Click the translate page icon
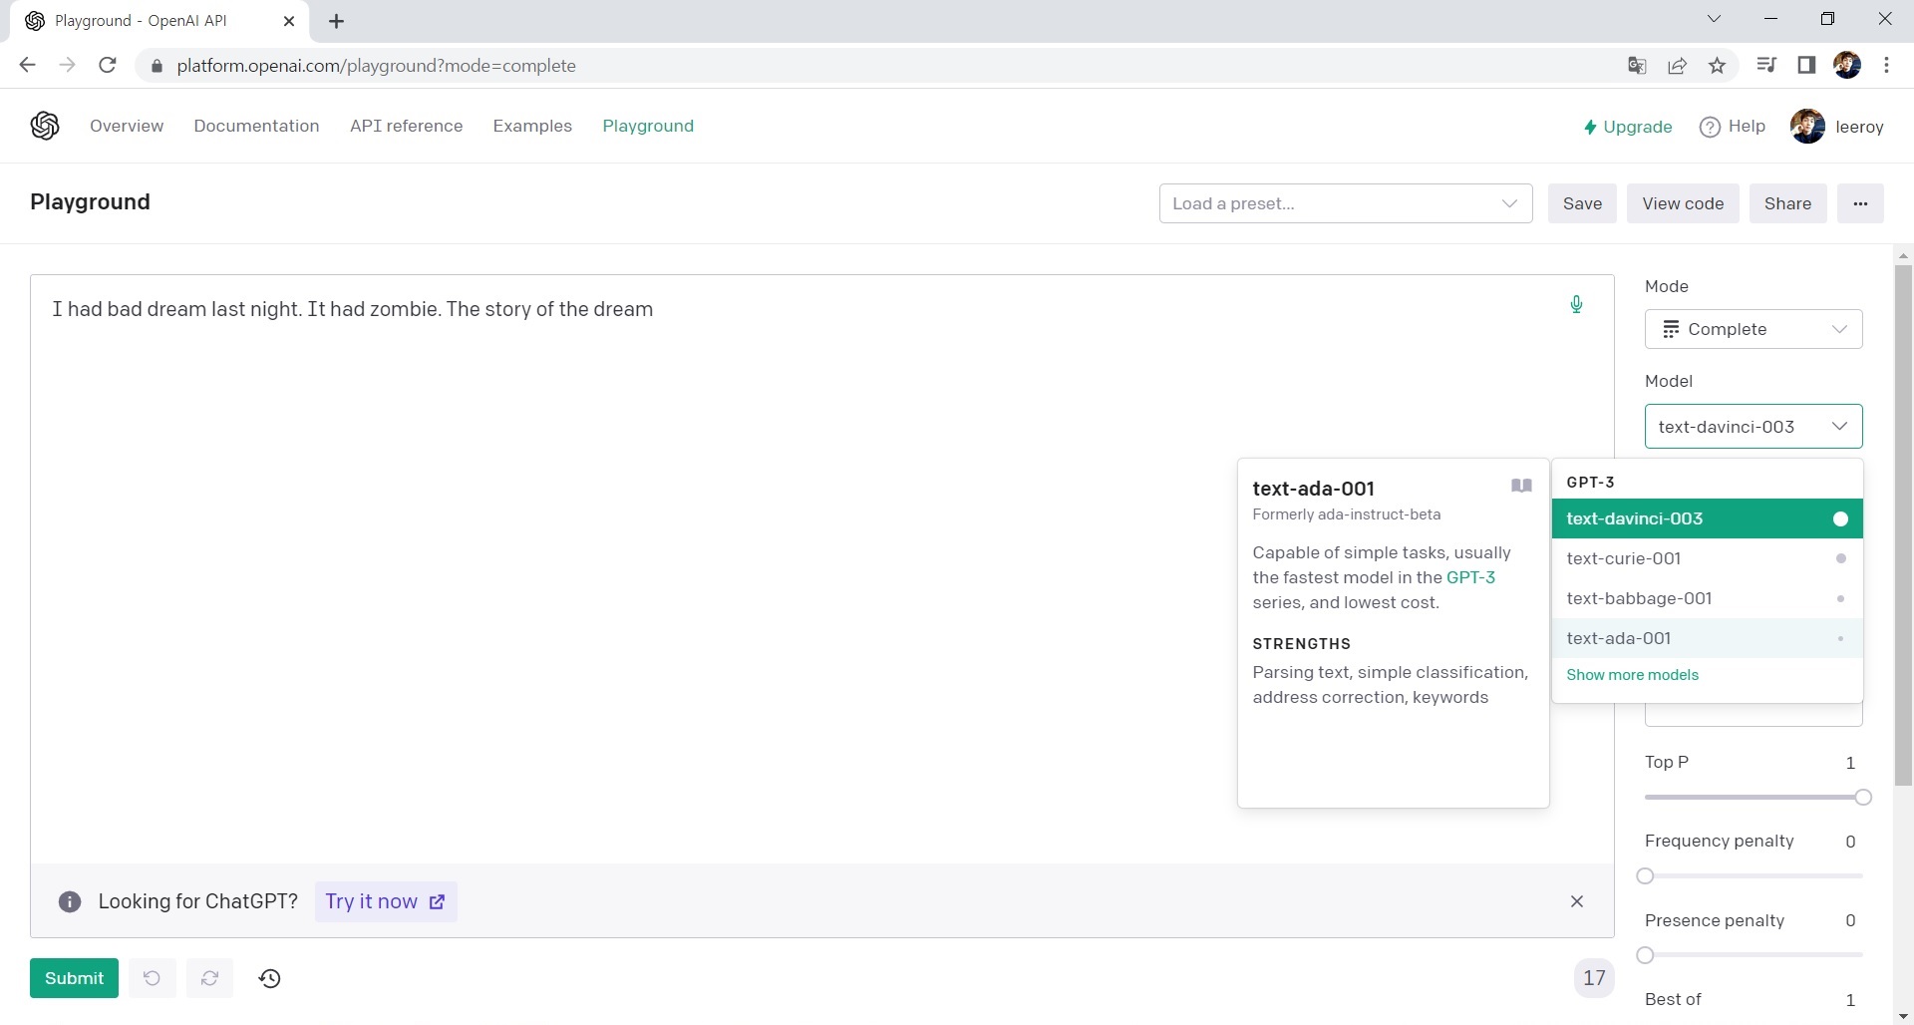Viewport: 1914px width, 1025px height. coord(1637,66)
